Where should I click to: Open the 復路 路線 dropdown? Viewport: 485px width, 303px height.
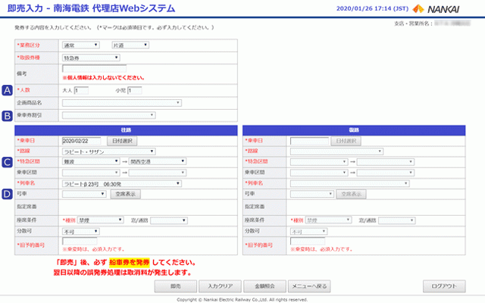[x=336, y=151]
